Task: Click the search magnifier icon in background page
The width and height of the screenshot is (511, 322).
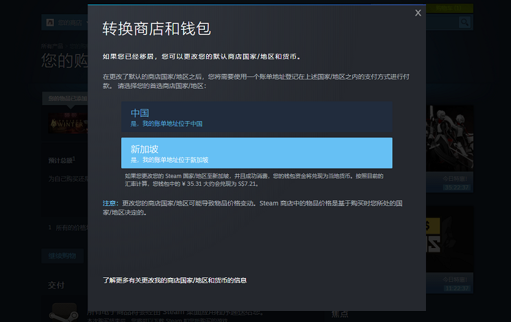Action: (x=465, y=23)
